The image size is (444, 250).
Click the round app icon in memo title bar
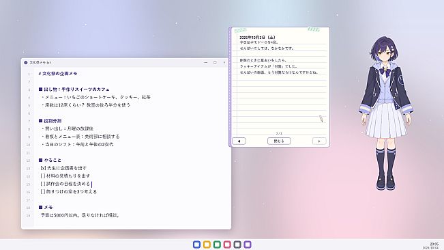(x=26, y=62)
